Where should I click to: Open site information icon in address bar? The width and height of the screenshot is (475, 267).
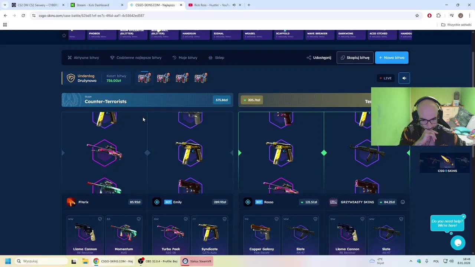click(x=34, y=16)
